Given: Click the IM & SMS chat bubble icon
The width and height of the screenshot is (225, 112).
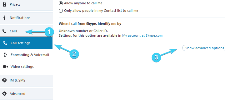Looking at the screenshot, I should tap(4, 80).
